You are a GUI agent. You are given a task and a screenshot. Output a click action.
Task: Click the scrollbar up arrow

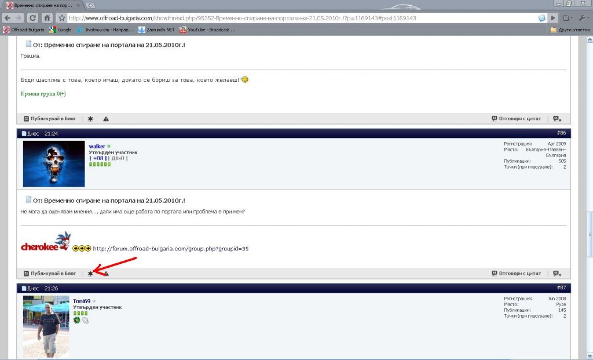590,39
